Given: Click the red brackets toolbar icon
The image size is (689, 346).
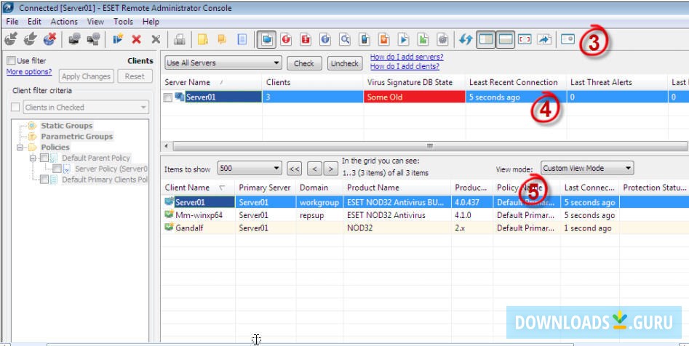Looking at the screenshot, I should coord(525,39).
